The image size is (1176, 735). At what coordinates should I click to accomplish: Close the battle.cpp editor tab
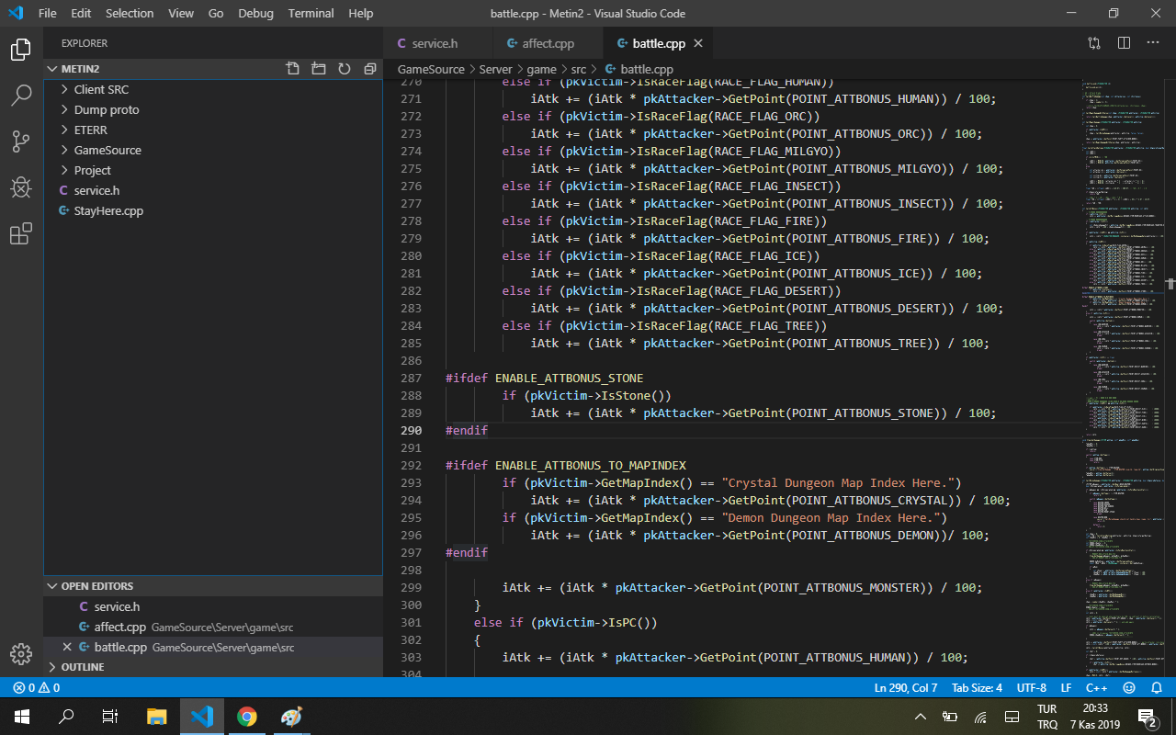pyautogui.click(x=698, y=43)
